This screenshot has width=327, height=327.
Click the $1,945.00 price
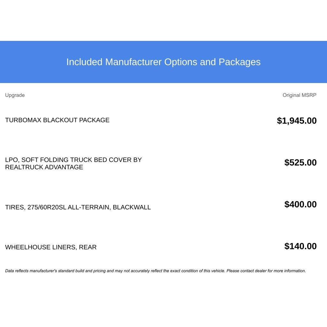(x=297, y=121)
